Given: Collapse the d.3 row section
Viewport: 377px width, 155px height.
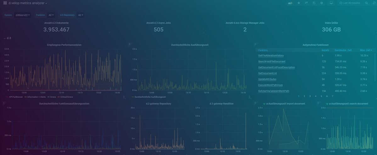Looking at the screenshot, I should click(x=8, y=38).
